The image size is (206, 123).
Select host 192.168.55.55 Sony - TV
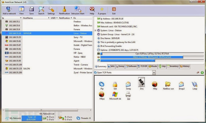tap(47, 37)
